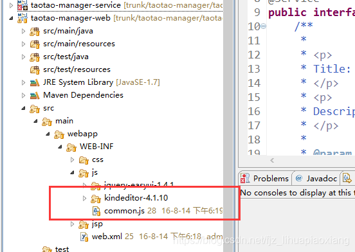Select JRE System Library [JavaSE-1.7]

tap(102, 82)
